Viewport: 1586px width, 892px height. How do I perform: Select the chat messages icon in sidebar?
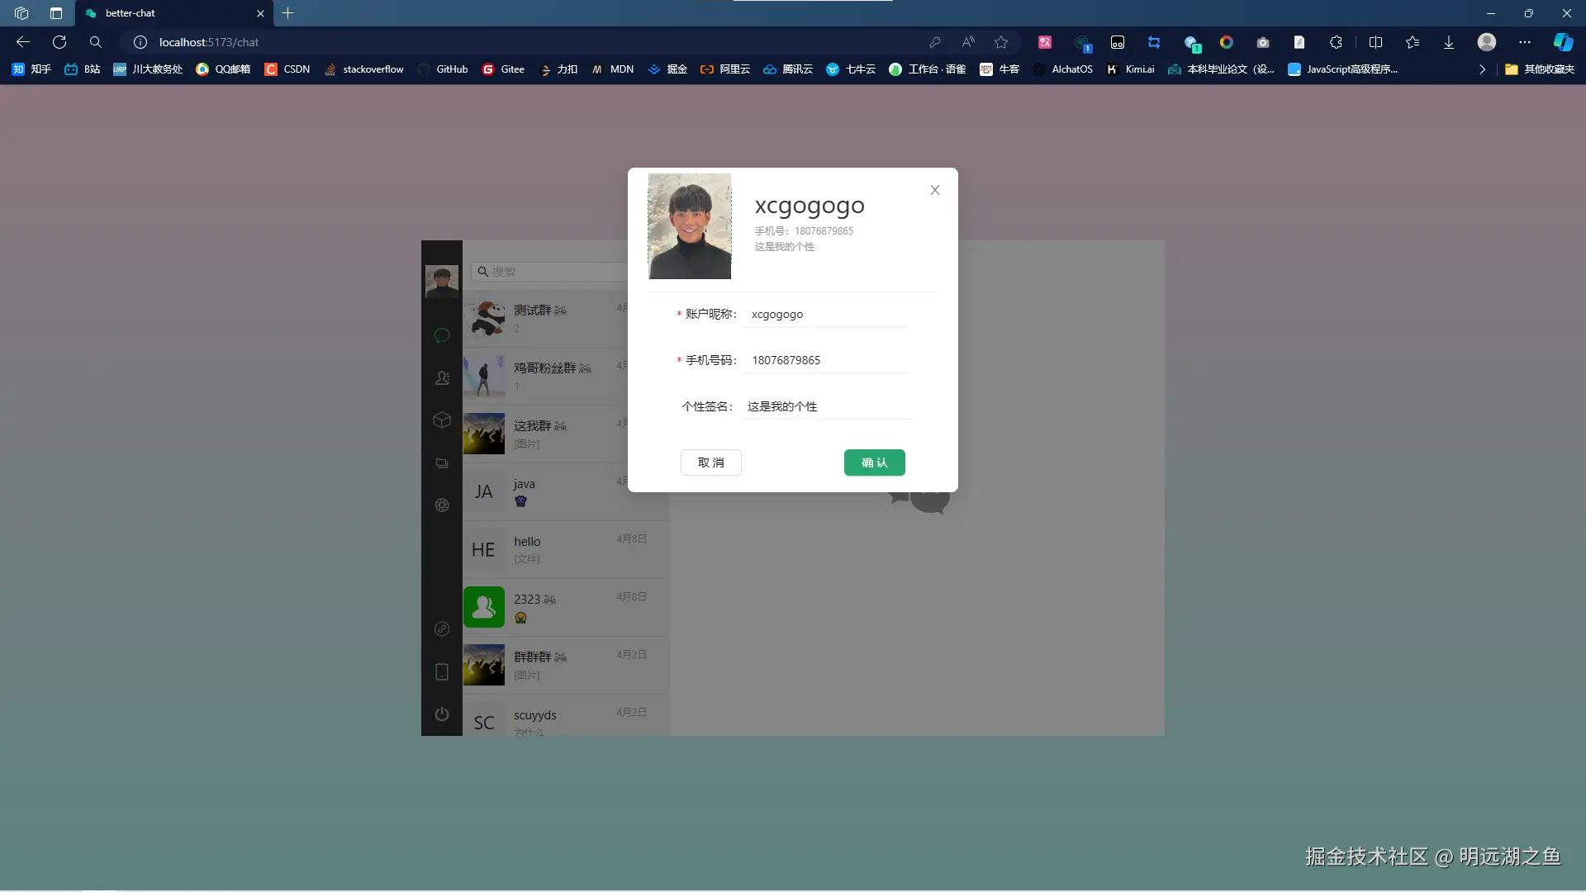pos(442,335)
